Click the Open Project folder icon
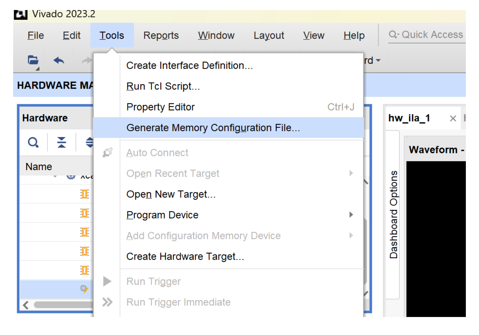The image size is (479, 335). (x=33, y=61)
